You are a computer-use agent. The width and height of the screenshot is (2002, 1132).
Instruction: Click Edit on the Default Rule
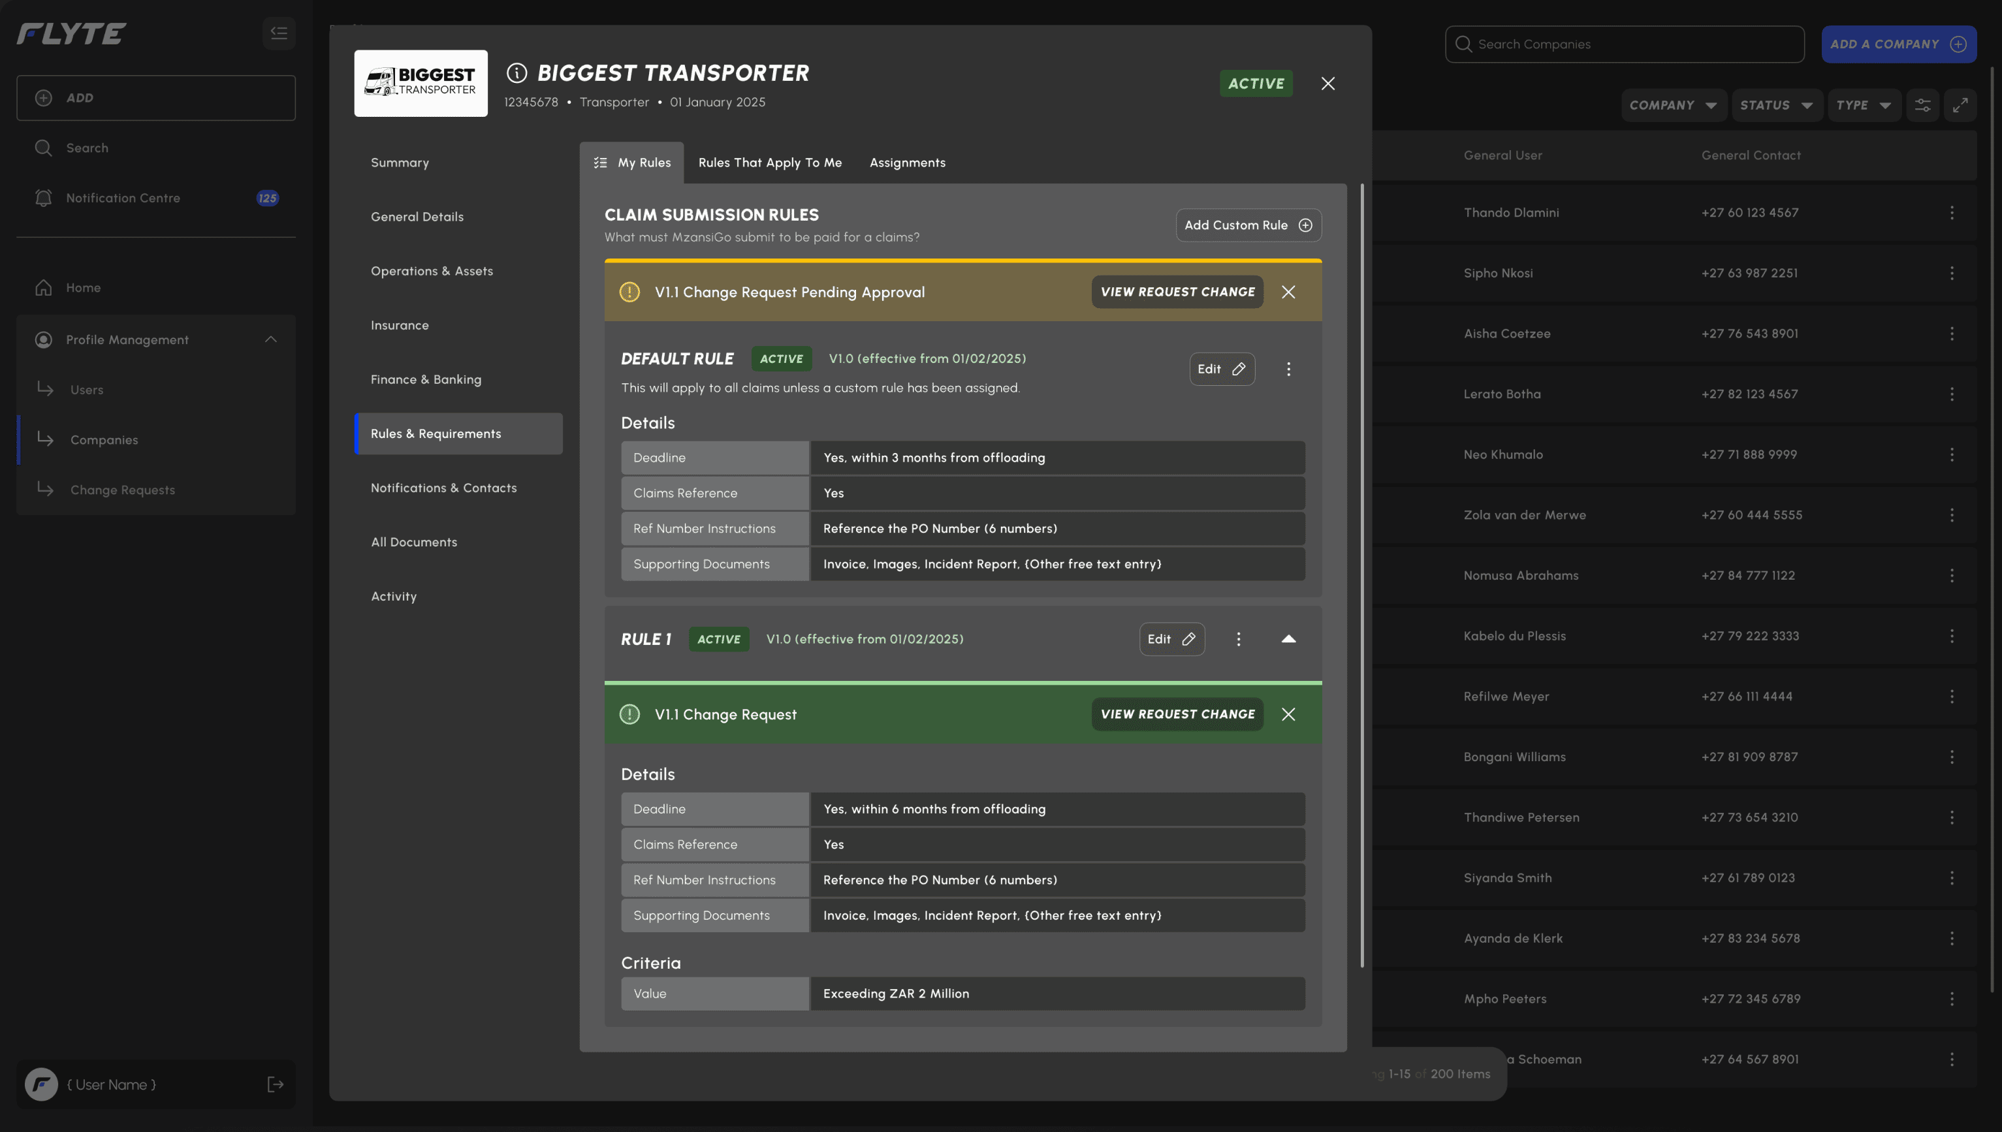(x=1222, y=369)
